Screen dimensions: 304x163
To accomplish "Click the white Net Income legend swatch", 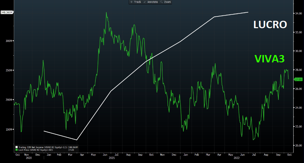I will pos(16,147).
